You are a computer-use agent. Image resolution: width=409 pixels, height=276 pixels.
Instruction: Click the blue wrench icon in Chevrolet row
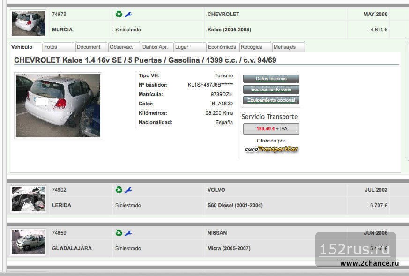(128, 15)
